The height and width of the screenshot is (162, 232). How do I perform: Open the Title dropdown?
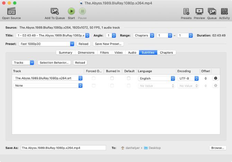pos(53,36)
